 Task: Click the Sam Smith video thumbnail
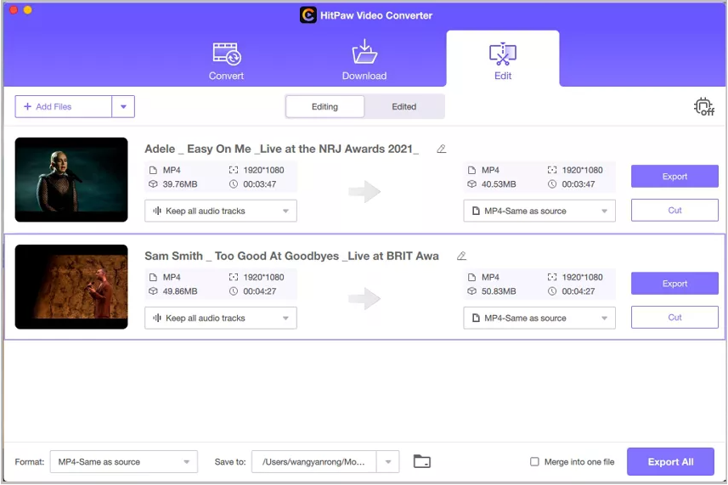pyautogui.click(x=71, y=287)
